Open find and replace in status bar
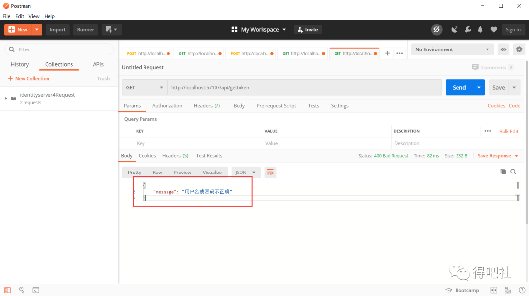529x296 pixels. 21,290
